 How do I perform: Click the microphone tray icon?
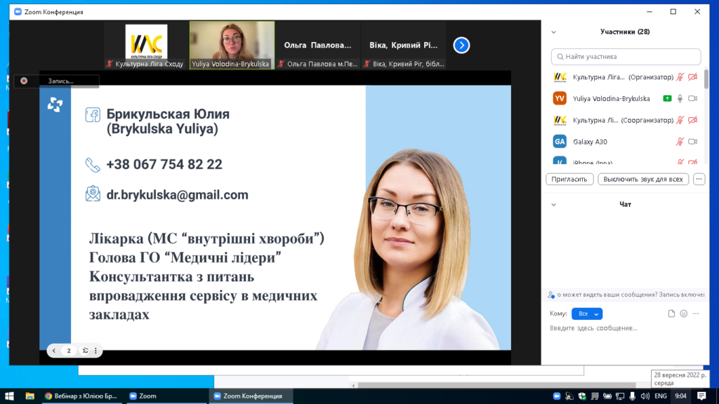tap(633, 396)
